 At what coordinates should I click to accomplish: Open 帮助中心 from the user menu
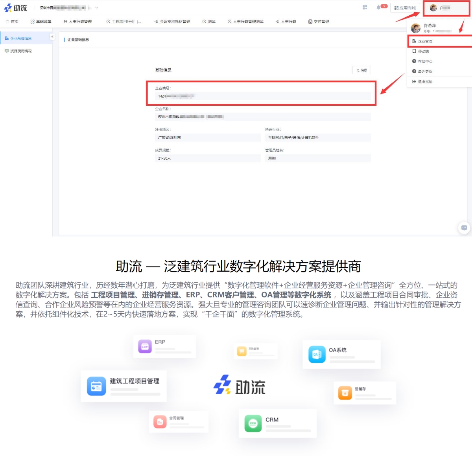[425, 61]
